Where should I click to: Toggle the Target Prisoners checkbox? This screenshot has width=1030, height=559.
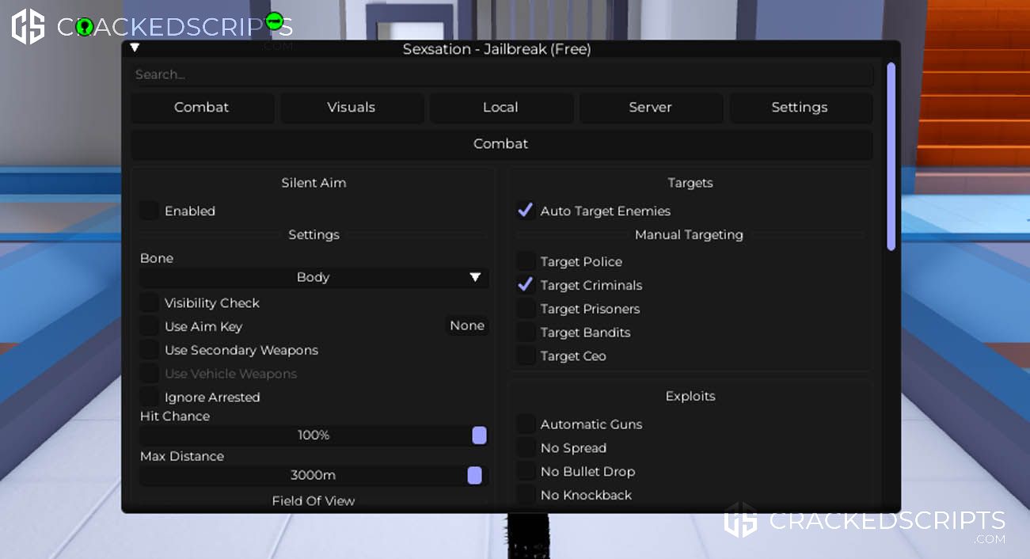pyautogui.click(x=526, y=309)
